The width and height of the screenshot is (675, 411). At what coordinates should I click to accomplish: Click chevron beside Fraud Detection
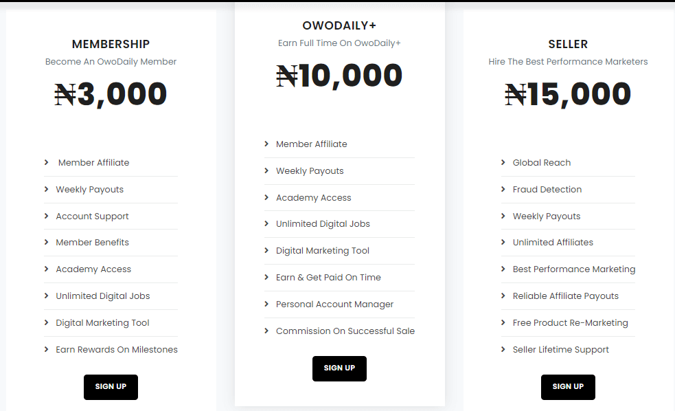(x=503, y=189)
